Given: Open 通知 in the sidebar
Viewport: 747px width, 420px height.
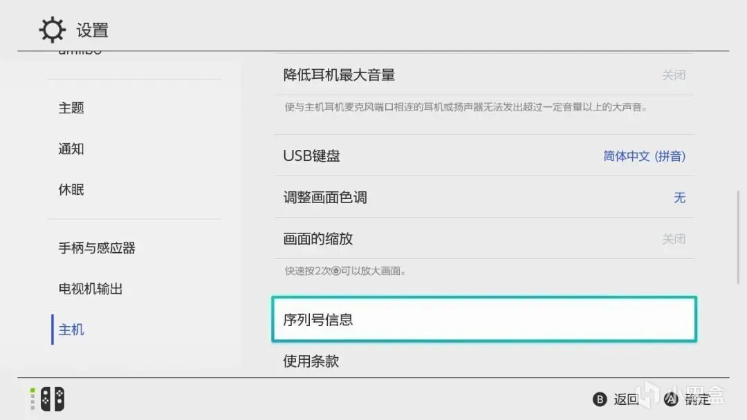Looking at the screenshot, I should pyautogui.click(x=71, y=149).
